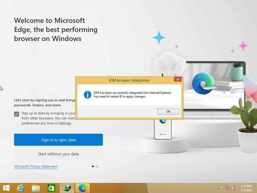Open the network tray icon
The image size is (257, 193).
click(x=227, y=188)
